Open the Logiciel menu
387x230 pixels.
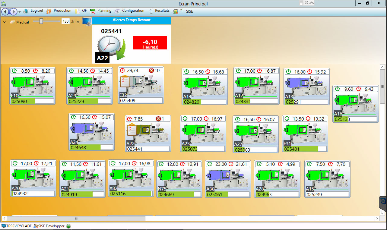(x=33, y=11)
